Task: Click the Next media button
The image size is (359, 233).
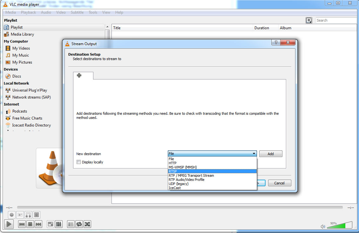Action: (x=38, y=224)
